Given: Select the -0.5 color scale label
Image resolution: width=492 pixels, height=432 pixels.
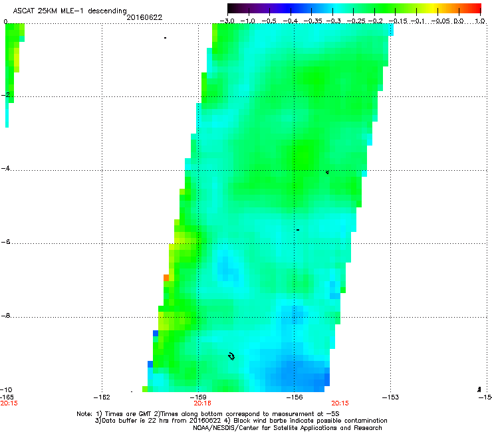Looking at the screenshot, I should coord(269,21).
